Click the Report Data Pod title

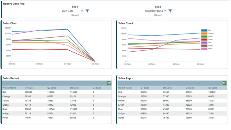pos(14,4)
